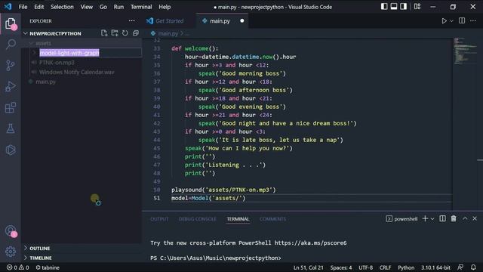Toggle the primary side bar layout

[384, 7]
